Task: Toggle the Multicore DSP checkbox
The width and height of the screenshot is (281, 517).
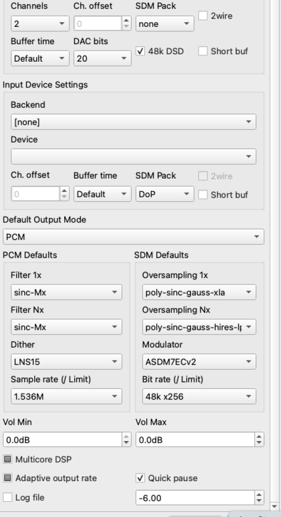Action: [7, 459]
